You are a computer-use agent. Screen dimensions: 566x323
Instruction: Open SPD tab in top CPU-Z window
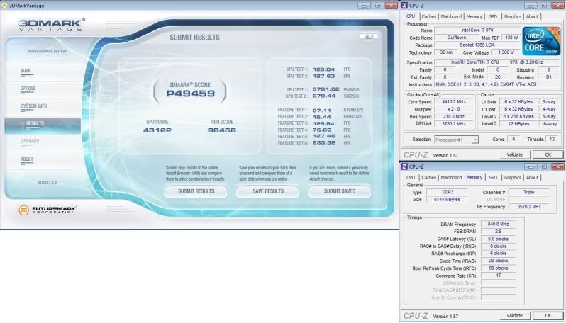tap(493, 16)
